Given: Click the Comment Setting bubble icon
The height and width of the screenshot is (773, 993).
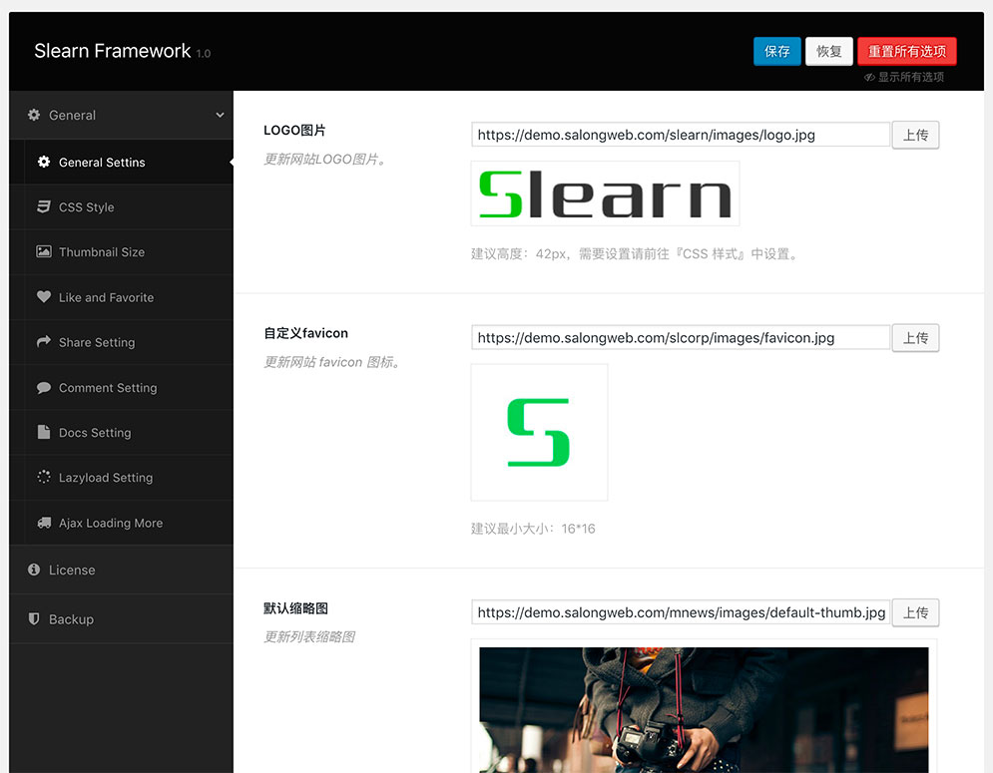Looking at the screenshot, I should (44, 387).
